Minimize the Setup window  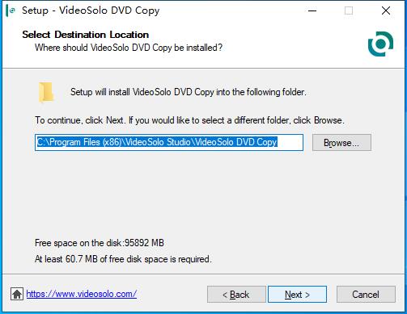pos(312,10)
